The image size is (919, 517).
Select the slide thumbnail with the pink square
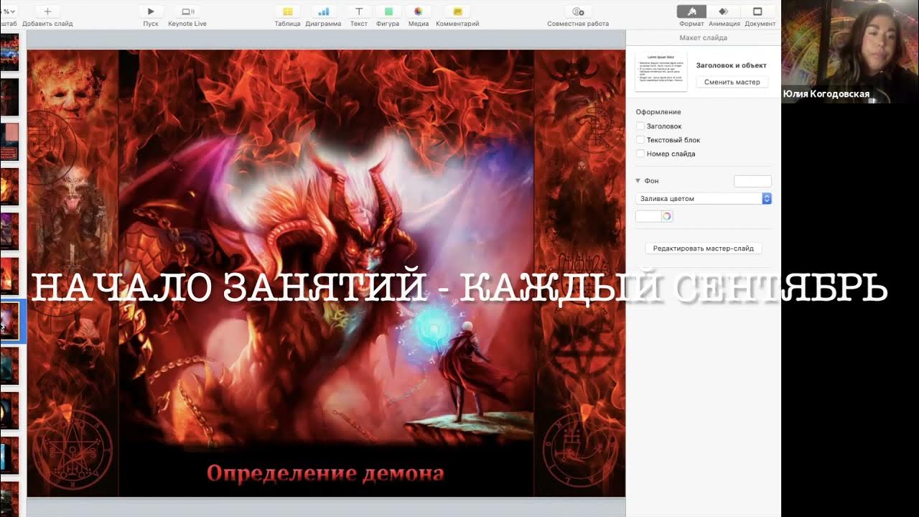point(9,141)
